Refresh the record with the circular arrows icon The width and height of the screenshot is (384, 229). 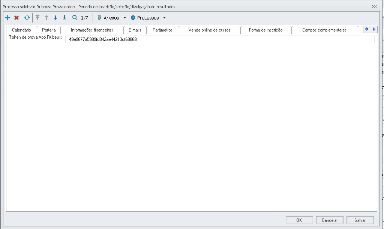point(27,18)
